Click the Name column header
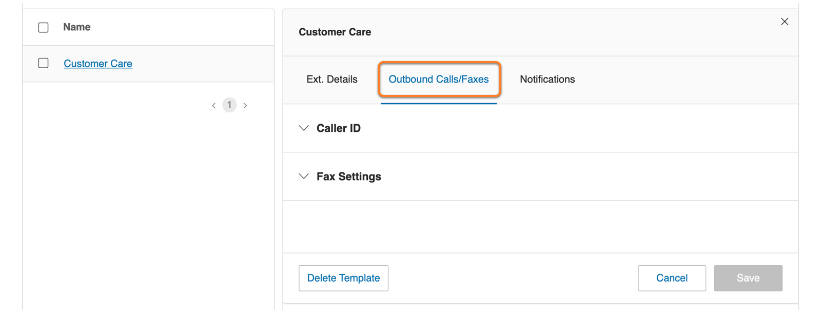Screen dimensions: 821x315 point(77,27)
